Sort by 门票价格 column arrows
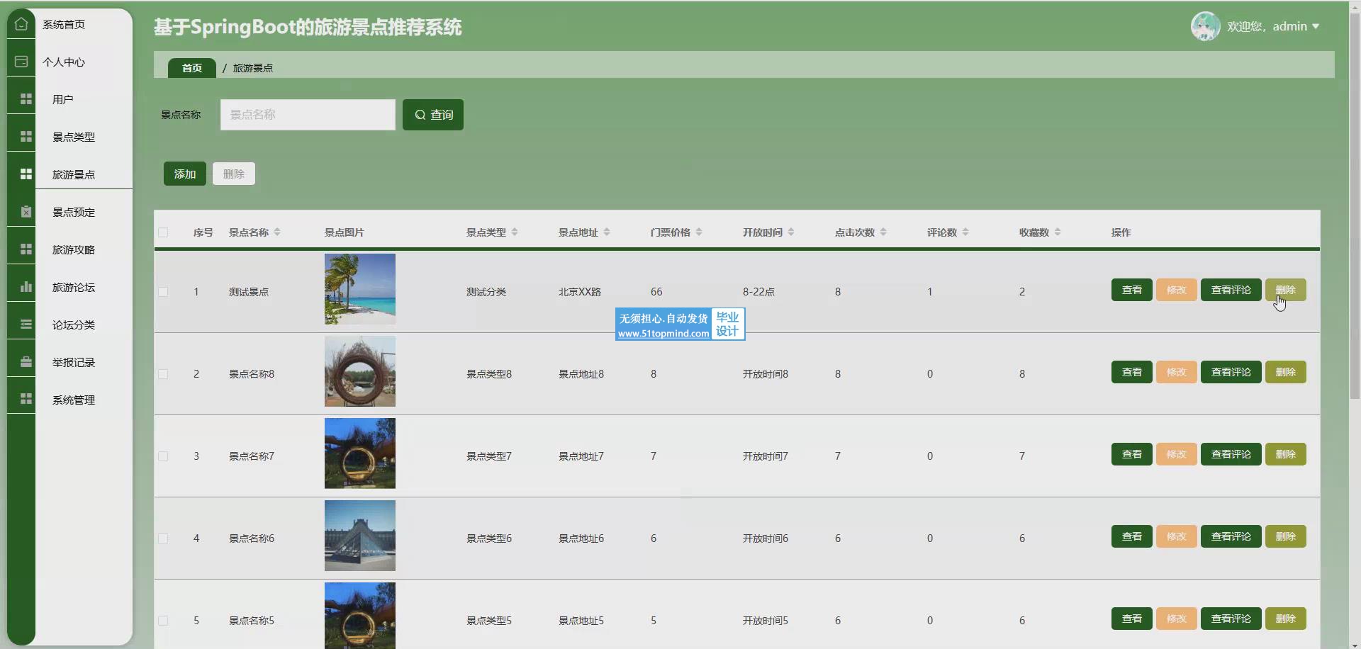The image size is (1361, 649). coord(699,232)
